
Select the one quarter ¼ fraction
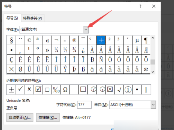(x=56, y=50)
